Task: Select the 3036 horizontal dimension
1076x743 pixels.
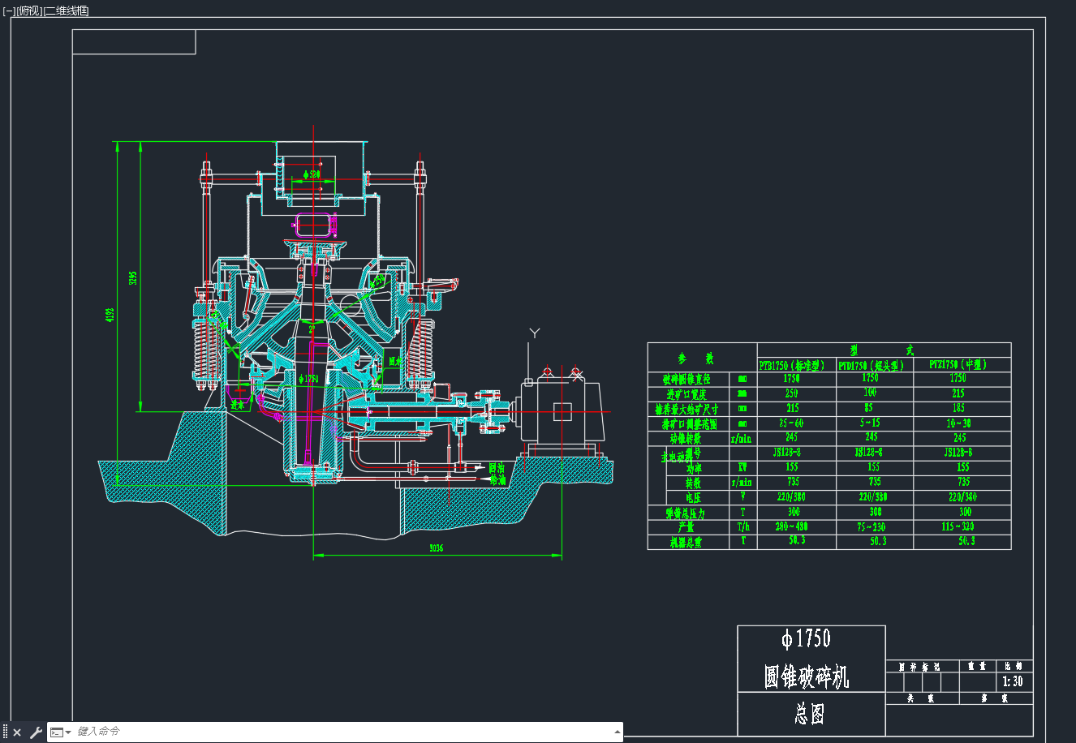Action: (436, 548)
